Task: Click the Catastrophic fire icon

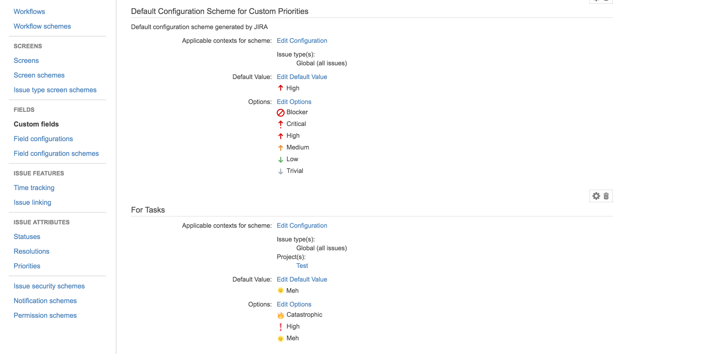Action: pos(280,315)
